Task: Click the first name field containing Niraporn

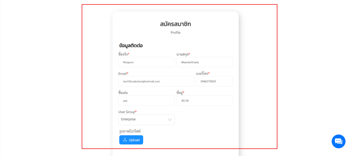Action: 146,62
